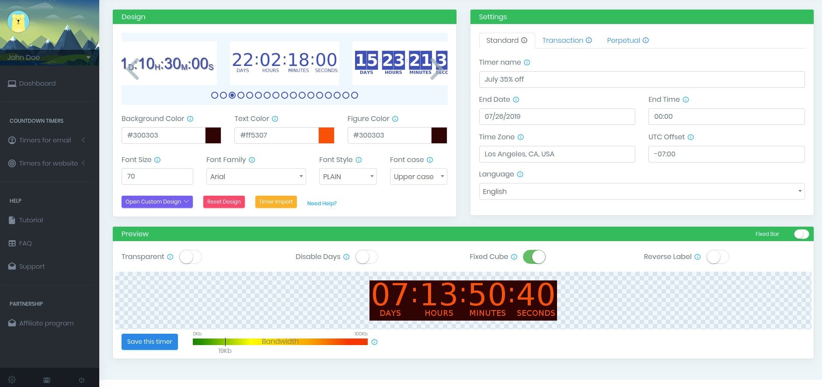Select the last carousel indicator dot
The width and height of the screenshot is (822, 387).
click(x=355, y=95)
